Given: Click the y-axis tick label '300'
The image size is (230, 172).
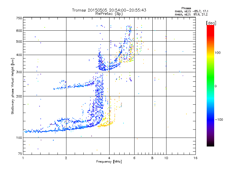Looking at the screenshot, I should coord(19,72).
